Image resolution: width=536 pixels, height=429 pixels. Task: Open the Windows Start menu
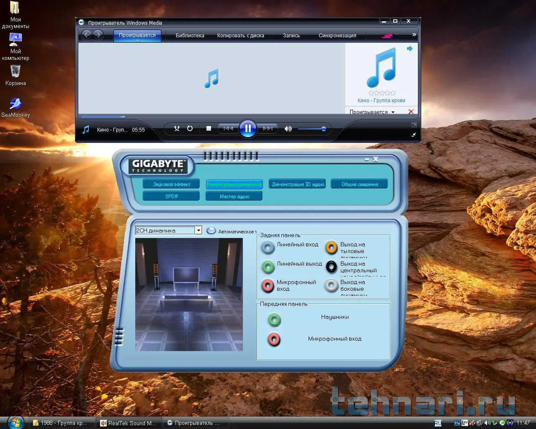[x=15, y=422]
